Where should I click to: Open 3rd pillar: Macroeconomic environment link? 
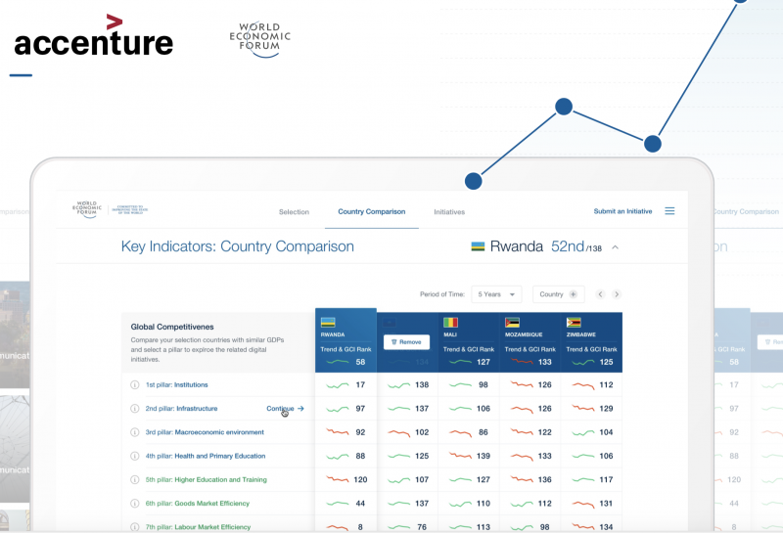205,432
